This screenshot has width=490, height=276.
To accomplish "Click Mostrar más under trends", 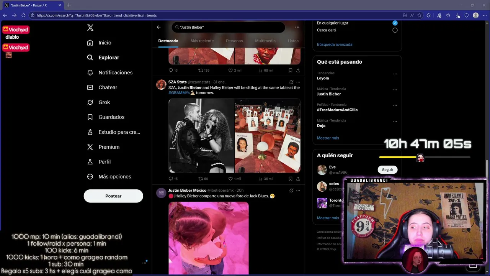I will (328, 138).
